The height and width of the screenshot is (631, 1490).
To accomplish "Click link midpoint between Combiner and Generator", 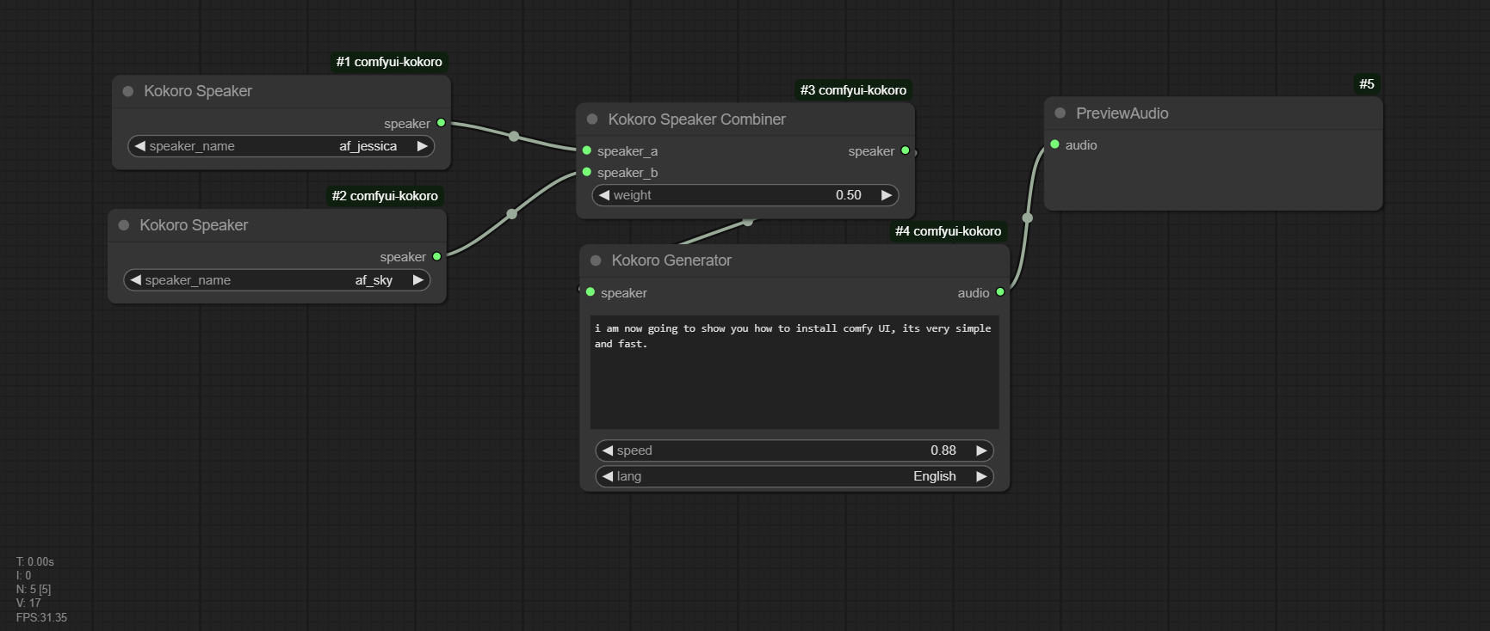I will pos(748,222).
